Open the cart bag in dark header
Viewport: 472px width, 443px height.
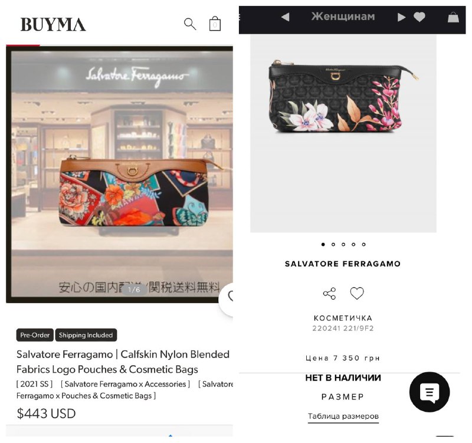(453, 17)
